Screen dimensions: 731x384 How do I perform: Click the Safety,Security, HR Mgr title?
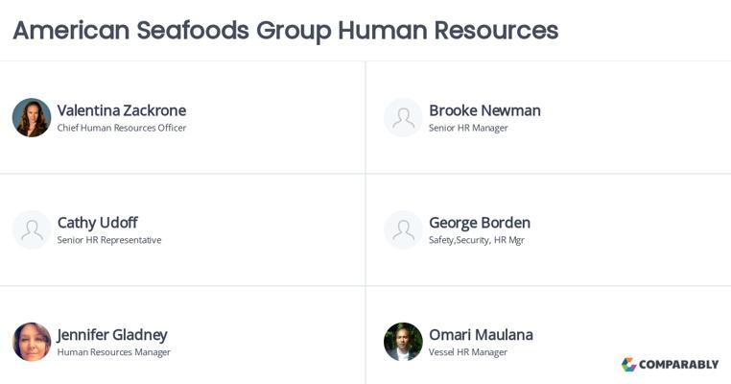click(x=477, y=240)
